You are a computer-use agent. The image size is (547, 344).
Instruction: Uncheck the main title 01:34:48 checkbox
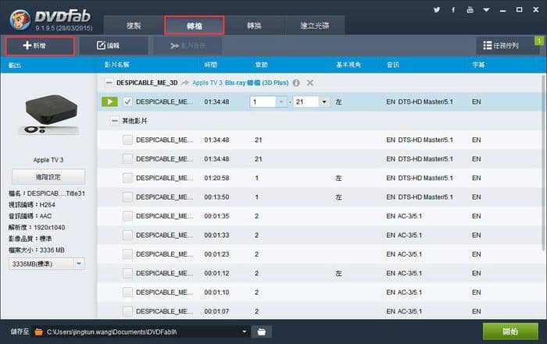127,101
